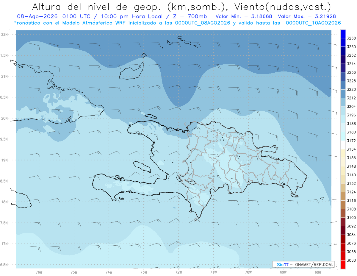Viewport: 357px width, 276px height.
Task: Click the red swatch below 3060
Action: pyautogui.click(x=343, y=264)
